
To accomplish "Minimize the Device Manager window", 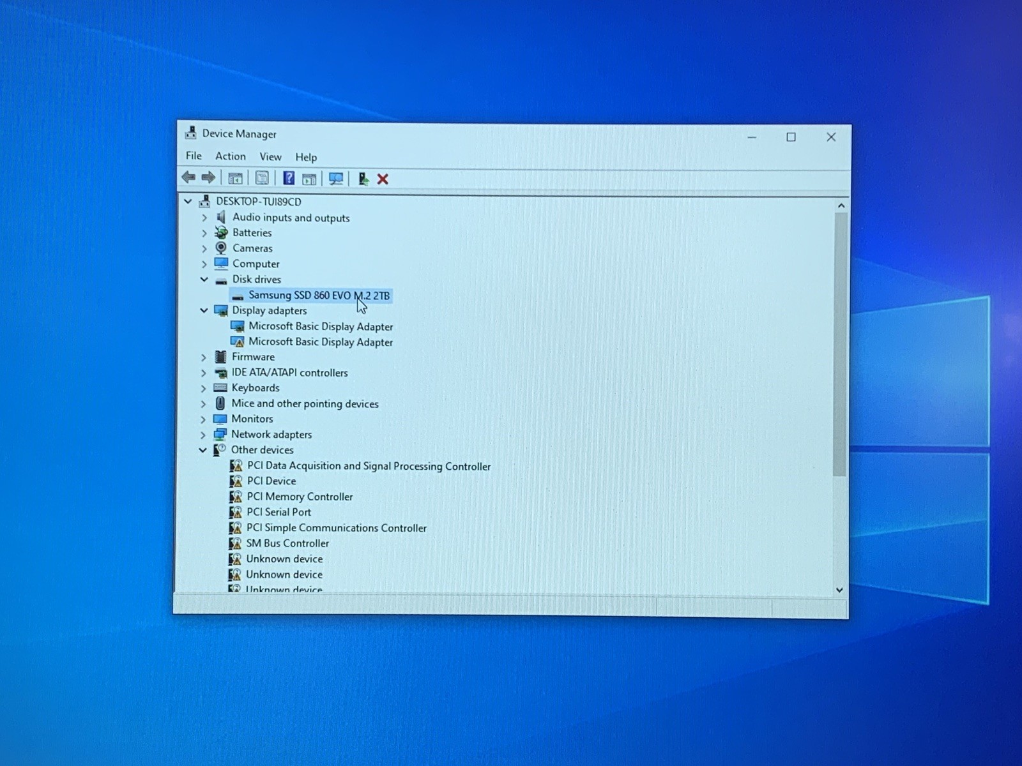I will 752,137.
